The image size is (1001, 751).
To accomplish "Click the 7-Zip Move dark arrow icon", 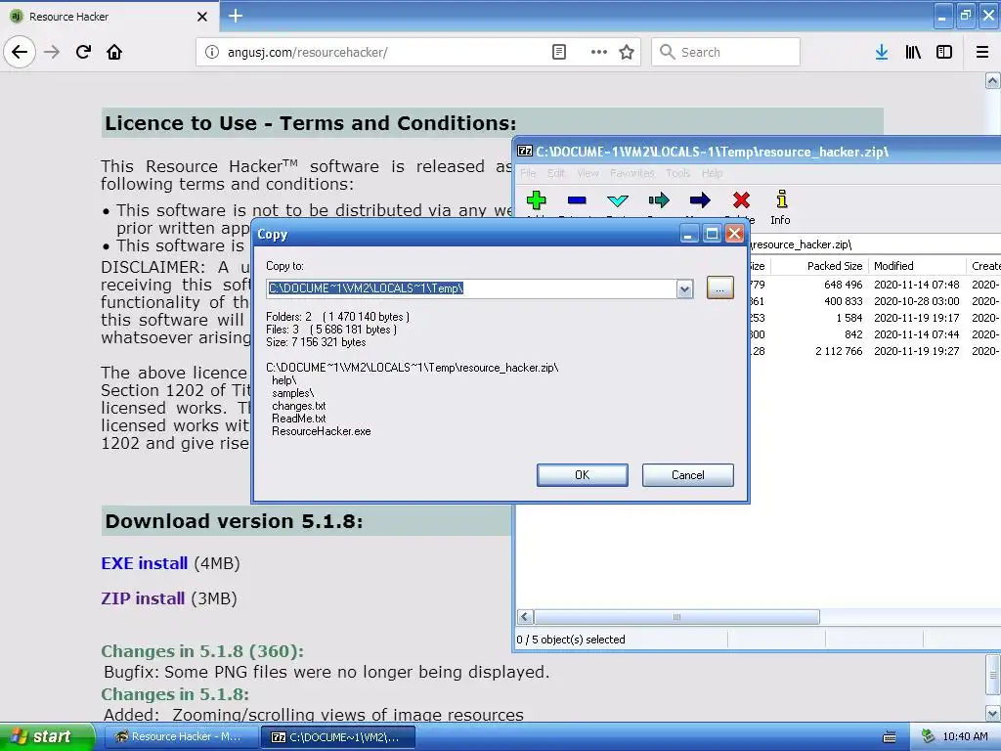I will click(x=700, y=200).
